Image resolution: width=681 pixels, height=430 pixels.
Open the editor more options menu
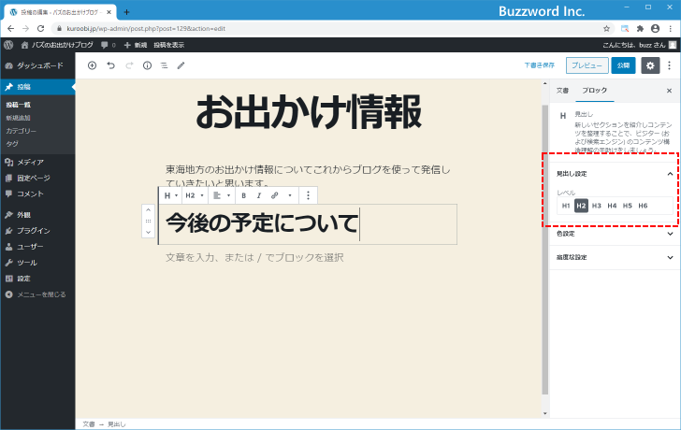(x=669, y=65)
